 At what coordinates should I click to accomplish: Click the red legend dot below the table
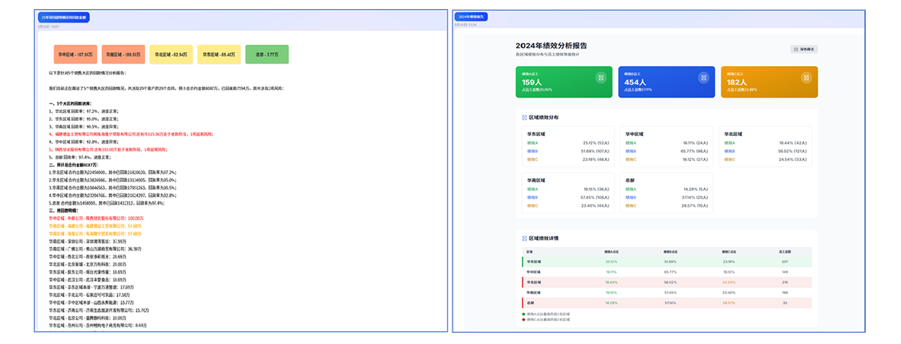[524, 319]
